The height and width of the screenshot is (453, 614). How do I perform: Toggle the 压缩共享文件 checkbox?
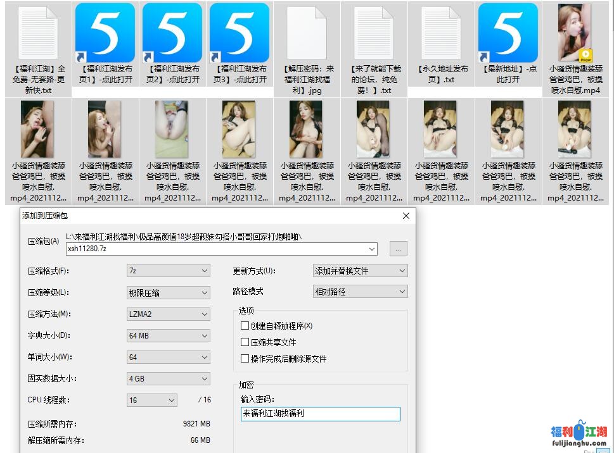(245, 342)
